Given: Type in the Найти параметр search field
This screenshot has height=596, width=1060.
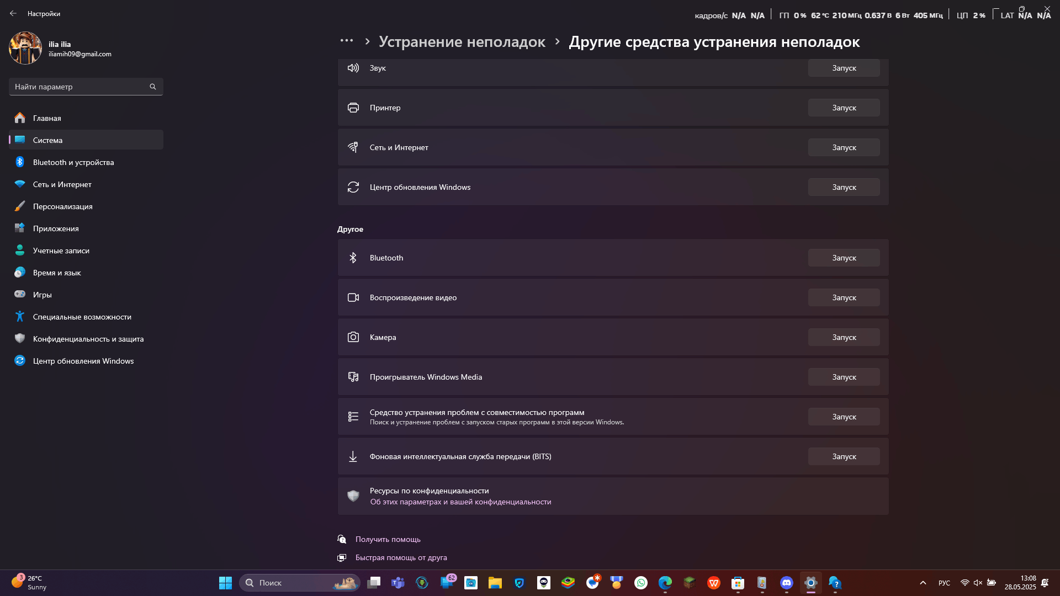Looking at the screenshot, I should (x=77, y=87).
